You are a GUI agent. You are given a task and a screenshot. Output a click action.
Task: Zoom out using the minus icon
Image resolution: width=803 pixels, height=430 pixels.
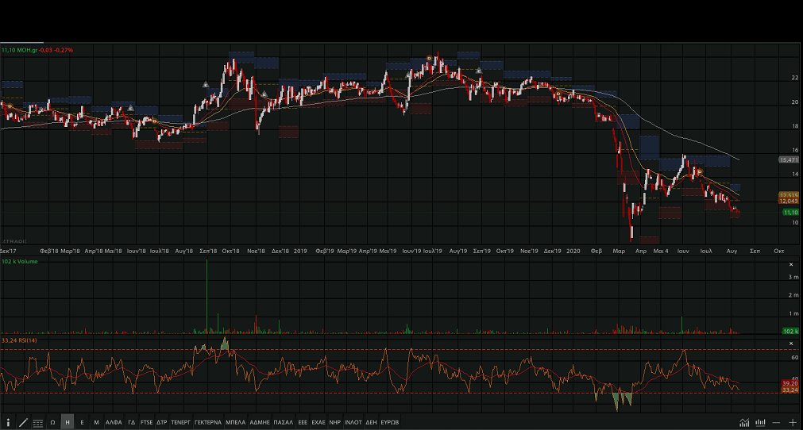coord(776,423)
